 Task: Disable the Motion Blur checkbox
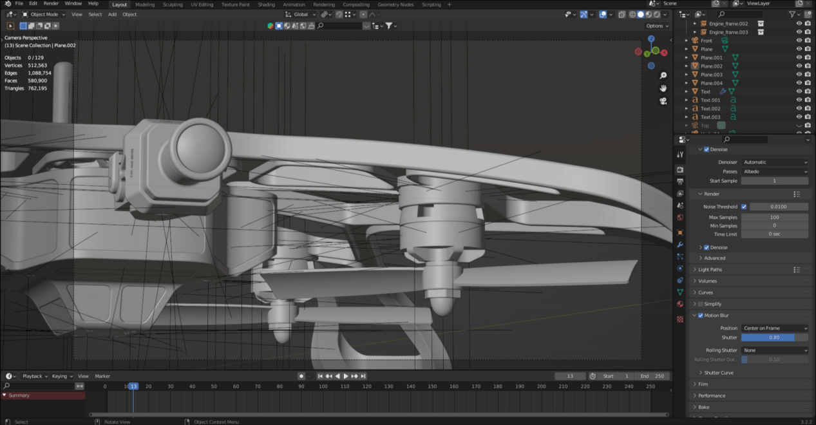(701, 316)
